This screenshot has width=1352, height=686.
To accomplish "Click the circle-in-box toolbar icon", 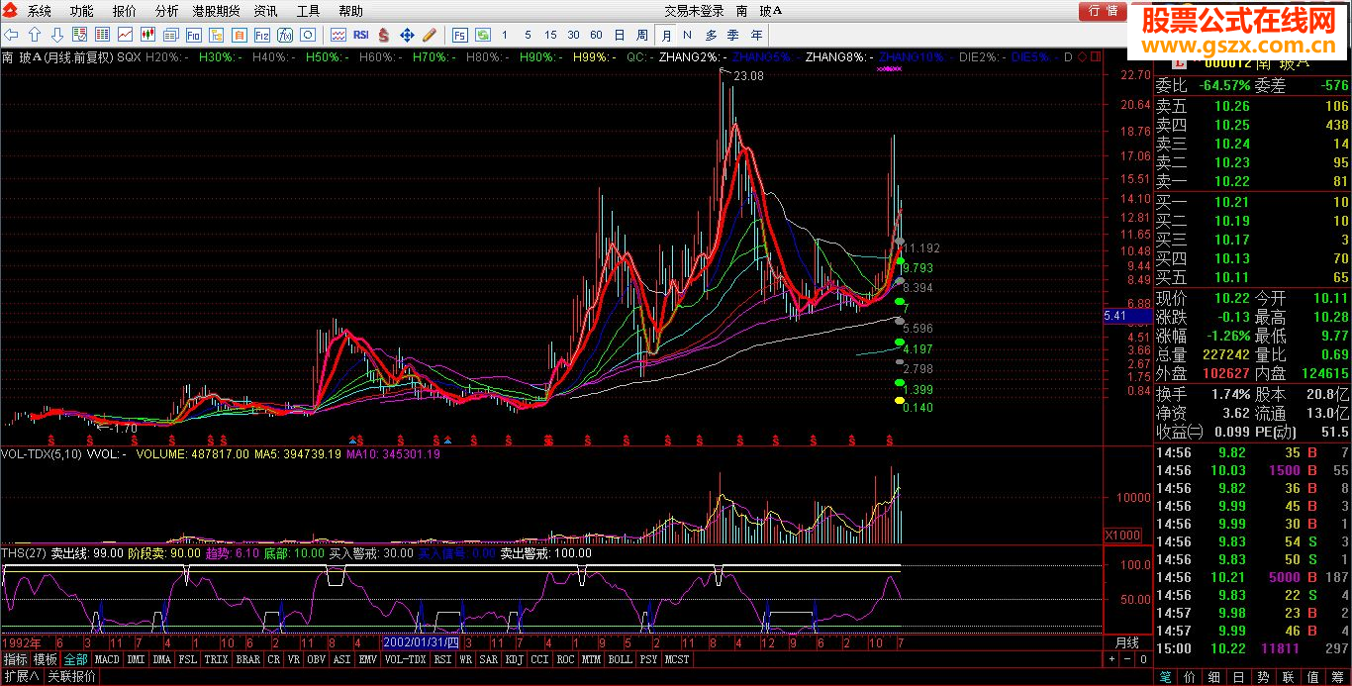I will point(308,35).
